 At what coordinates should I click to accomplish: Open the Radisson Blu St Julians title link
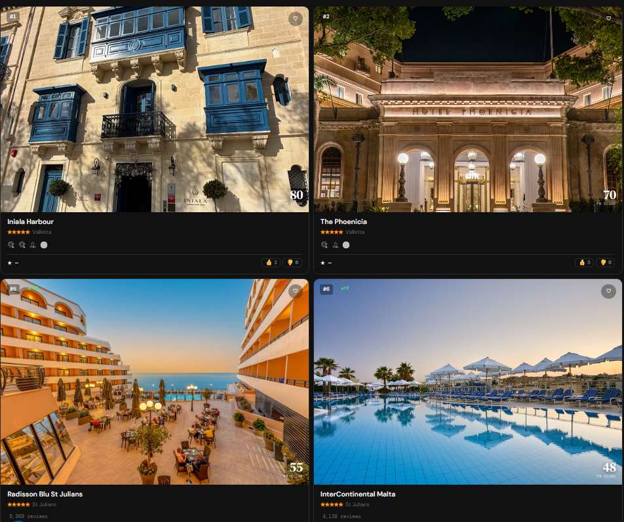tap(45, 494)
